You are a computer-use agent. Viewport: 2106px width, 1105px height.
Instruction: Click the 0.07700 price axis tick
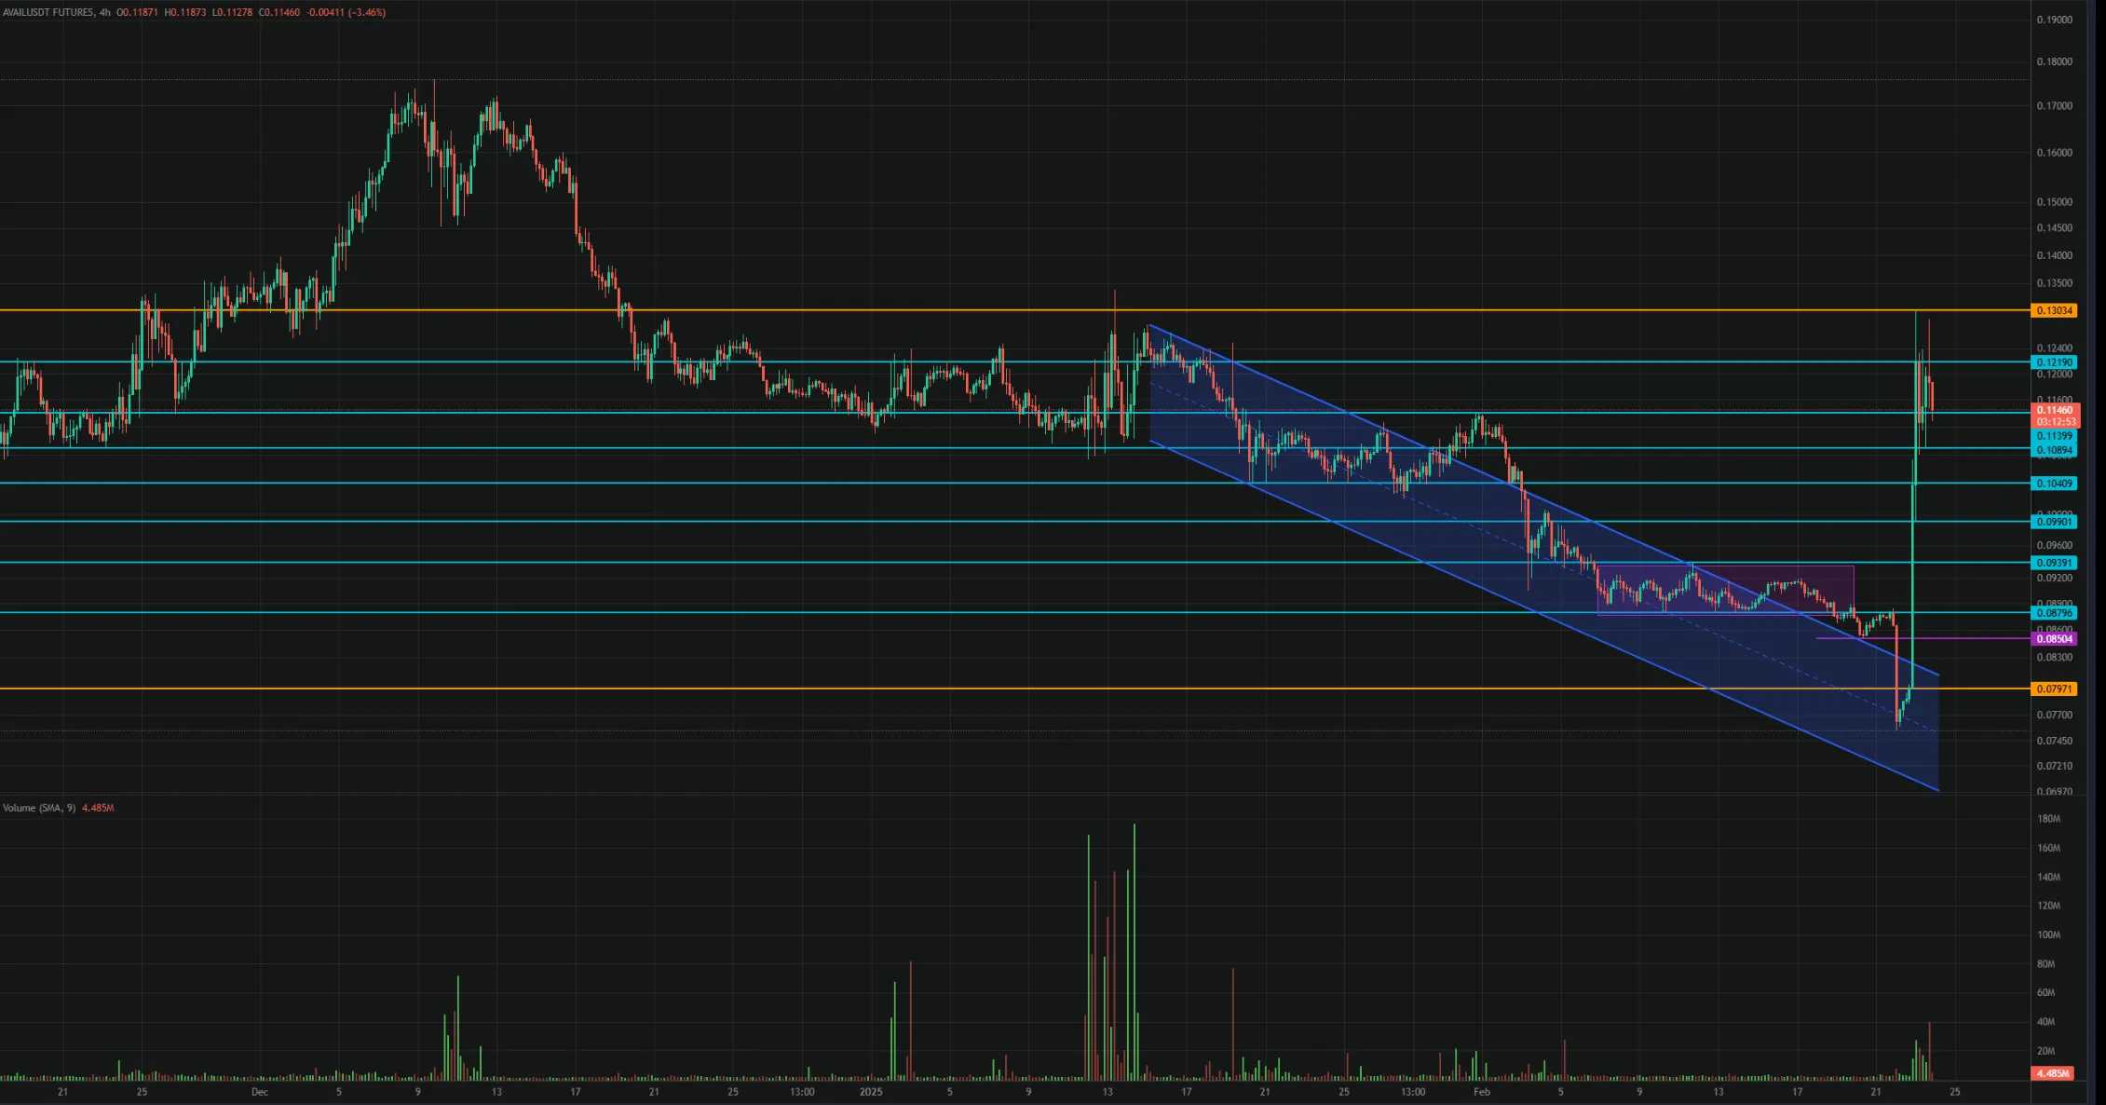click(x=2054, y=716)
